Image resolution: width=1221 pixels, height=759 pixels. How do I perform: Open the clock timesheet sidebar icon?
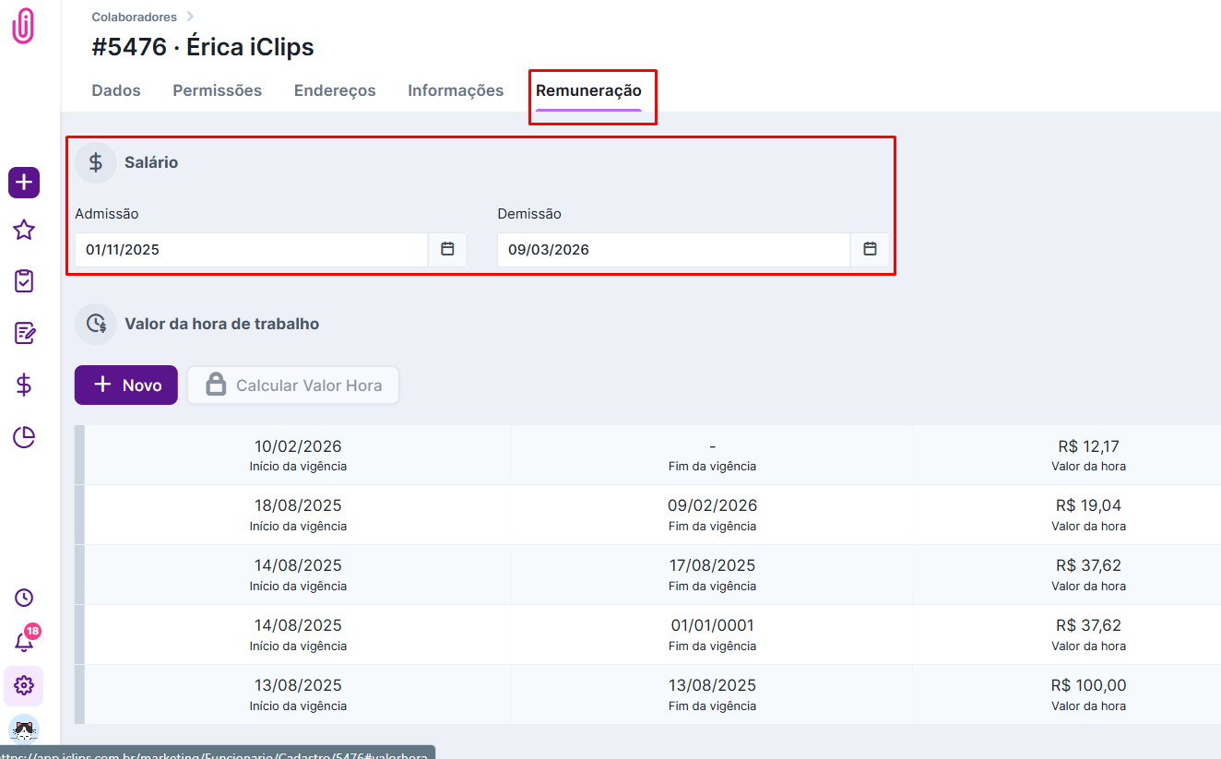(24, 598)
